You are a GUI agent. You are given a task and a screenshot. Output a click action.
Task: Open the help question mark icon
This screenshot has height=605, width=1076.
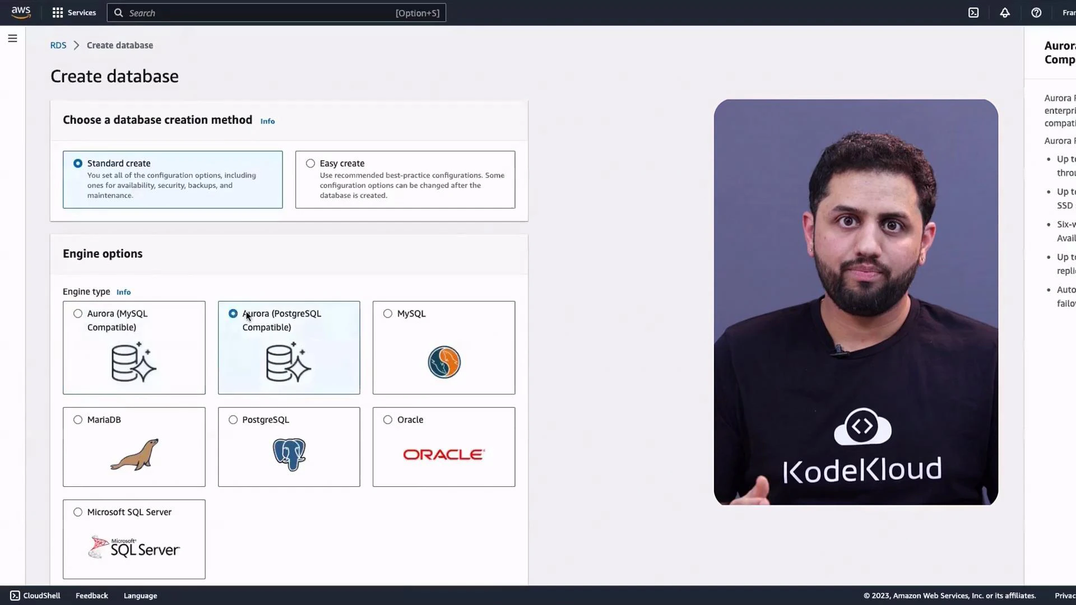click(1036, 12)
